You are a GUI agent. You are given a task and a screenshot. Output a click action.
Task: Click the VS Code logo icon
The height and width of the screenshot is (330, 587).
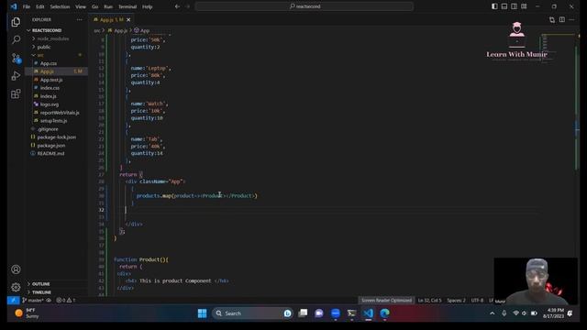(x=14, y=6)
